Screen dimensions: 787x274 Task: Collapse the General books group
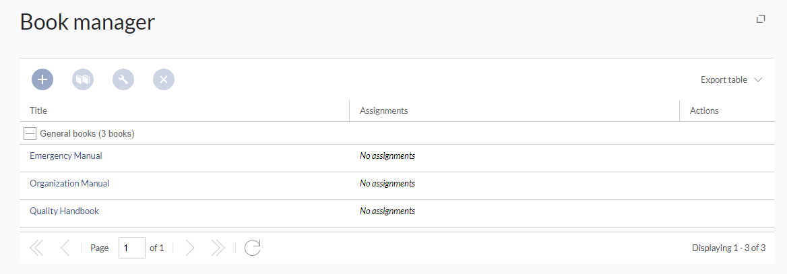click(x=30, y=133)
